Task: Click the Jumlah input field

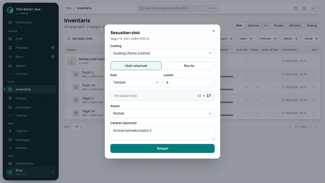Action: pos(189,82)
